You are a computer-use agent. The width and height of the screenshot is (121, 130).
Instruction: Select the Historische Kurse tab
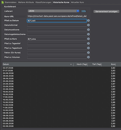pos(61,2)
